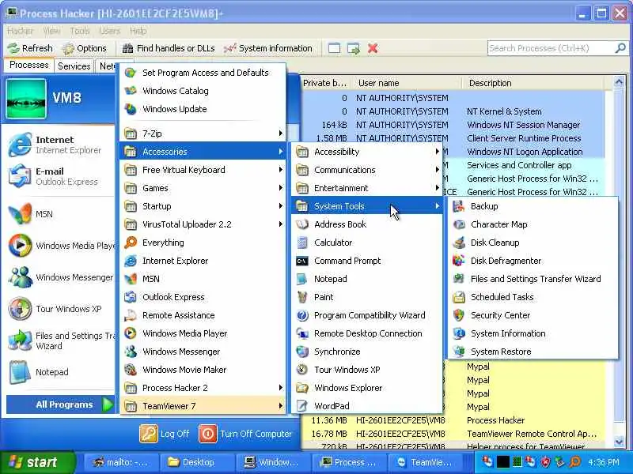
Task: Open Windows Explorer from Accessories
Action: (366, 388)
